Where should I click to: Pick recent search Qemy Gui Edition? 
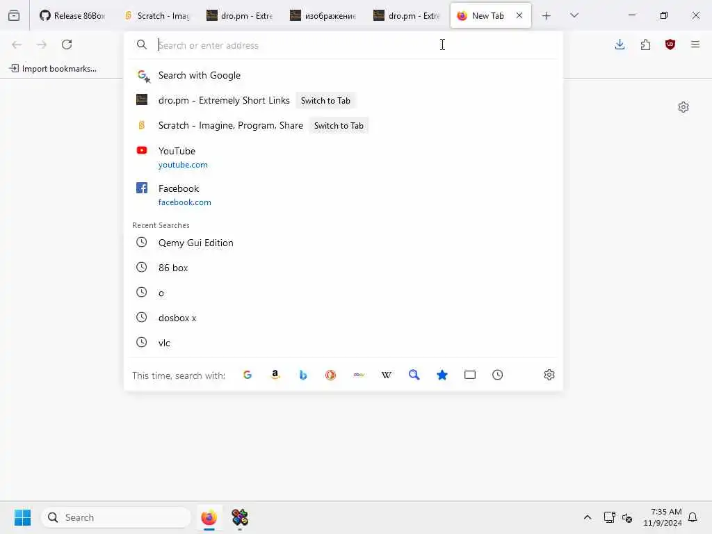click(x=343, y=243)
